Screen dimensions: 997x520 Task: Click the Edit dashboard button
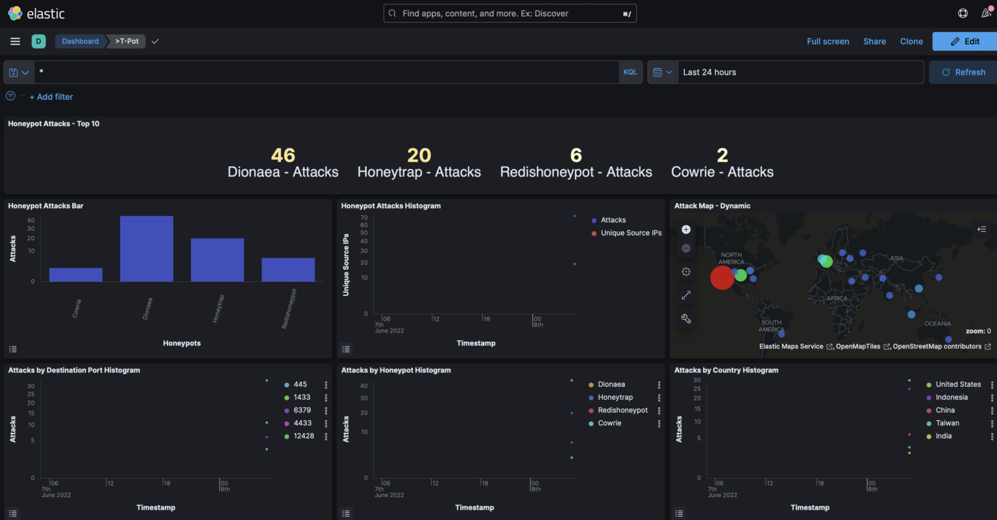pyautogui.click(x=965, y=42)
